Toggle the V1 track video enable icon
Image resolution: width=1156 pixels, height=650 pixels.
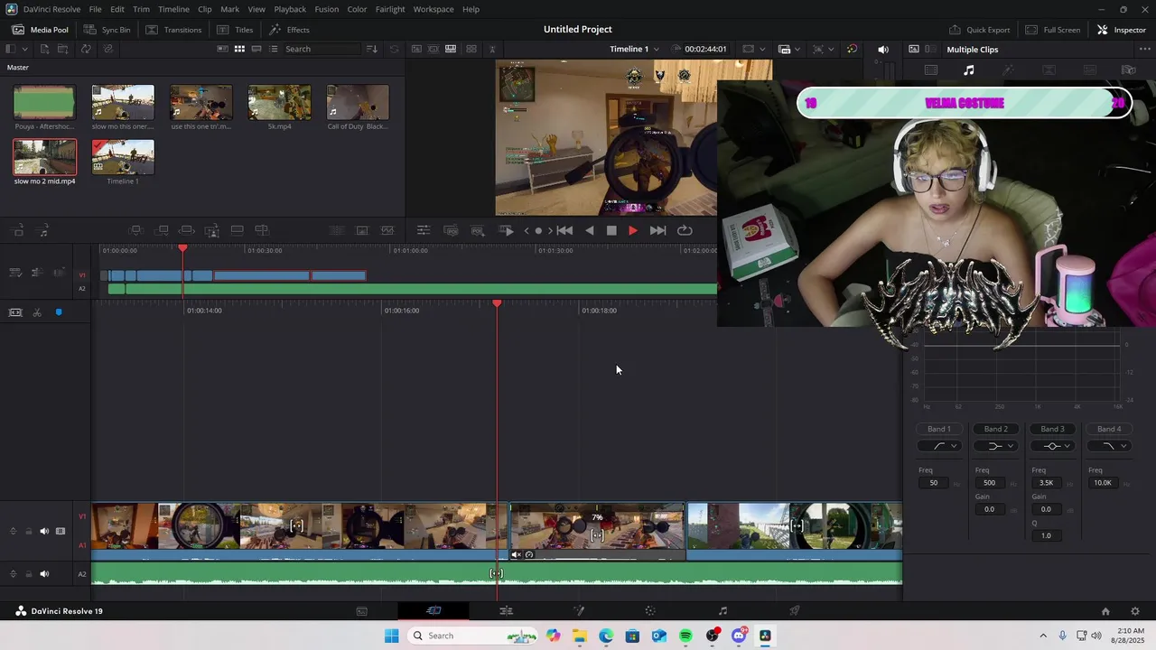(x=61, y=531)
